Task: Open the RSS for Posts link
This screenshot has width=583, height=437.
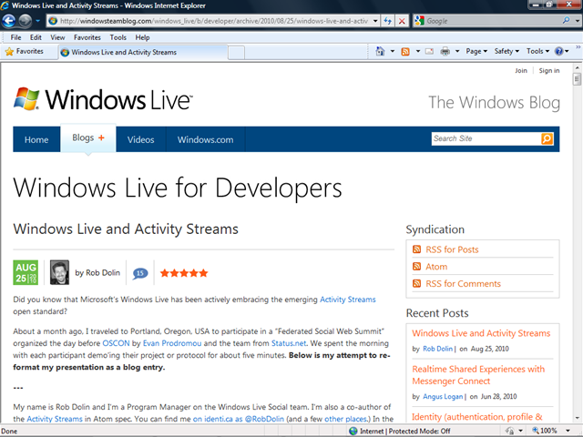Action: click(452, 249)
